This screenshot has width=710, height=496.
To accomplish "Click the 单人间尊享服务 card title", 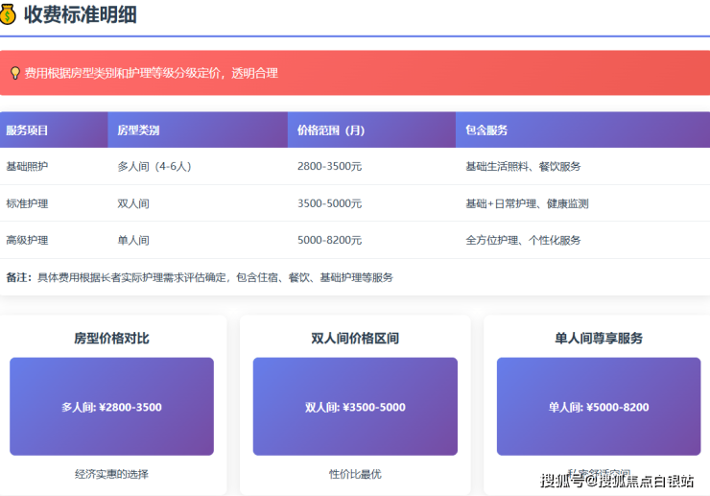I will pyautogui.click(x=599, y=339).
